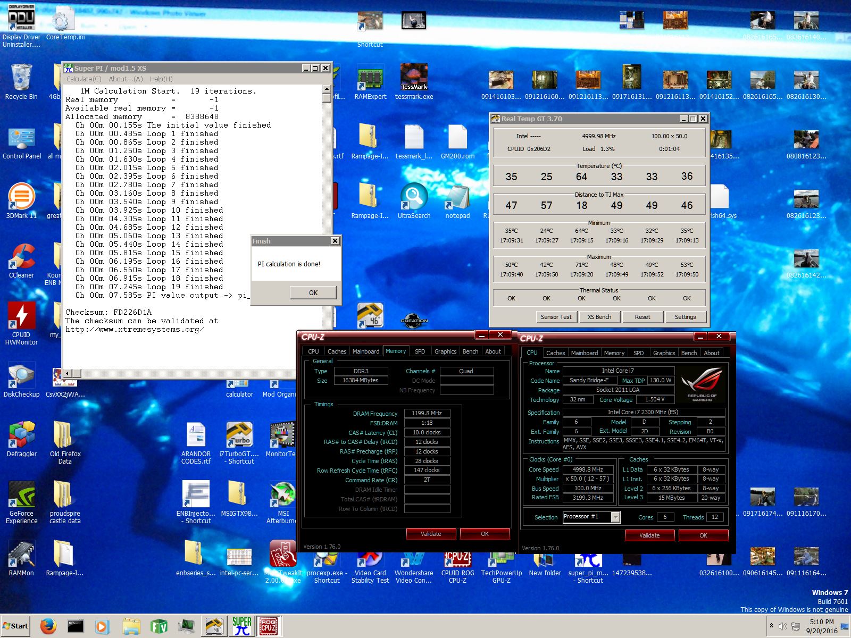This screenshot has width=851, height=638.
Task: Open the command prompt taskbar icon
Action: click(76, 626)
